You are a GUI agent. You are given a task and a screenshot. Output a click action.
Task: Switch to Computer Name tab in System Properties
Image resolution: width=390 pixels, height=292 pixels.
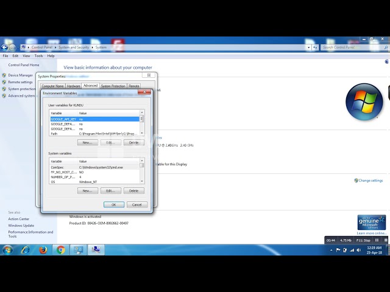(x=53, y=86)
